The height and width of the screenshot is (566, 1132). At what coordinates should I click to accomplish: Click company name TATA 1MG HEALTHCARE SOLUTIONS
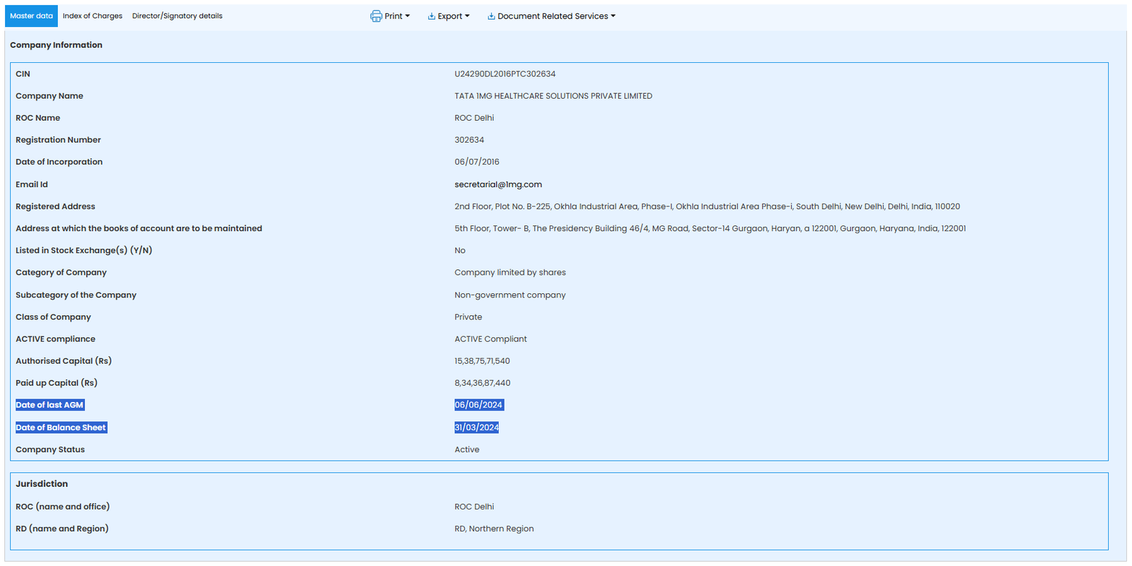(553, 96)
